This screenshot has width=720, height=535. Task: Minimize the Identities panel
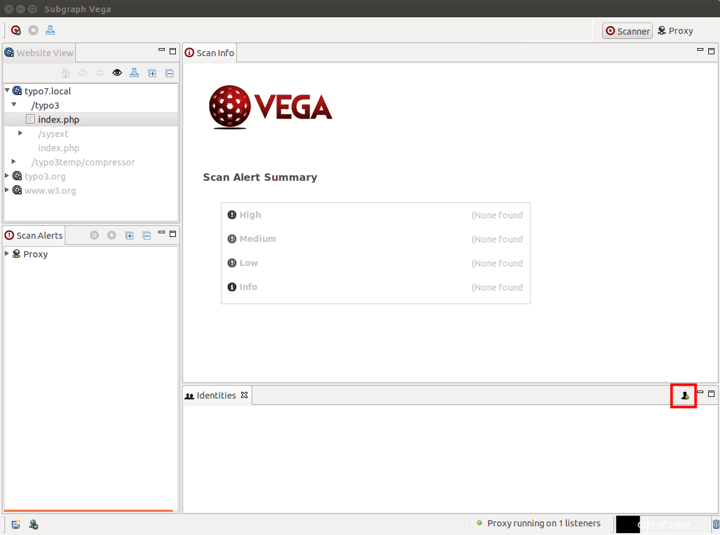coord(700,392)
